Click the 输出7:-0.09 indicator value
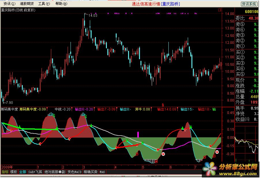The height and width of the screenshot is (178, 260). click(106, 109)
